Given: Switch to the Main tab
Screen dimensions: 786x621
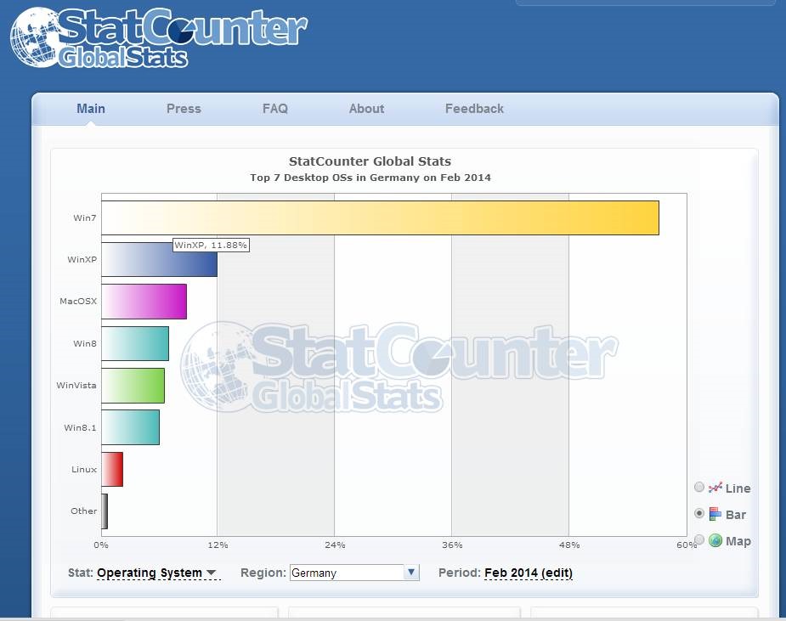Looking at the screenshot, I should tap(91, 109).
